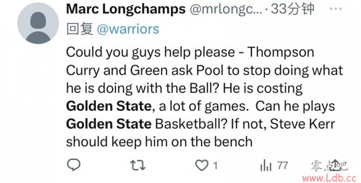361x183 pixels.
Task: Click the @mrlongc... username handle
Action: click(226, 10)
